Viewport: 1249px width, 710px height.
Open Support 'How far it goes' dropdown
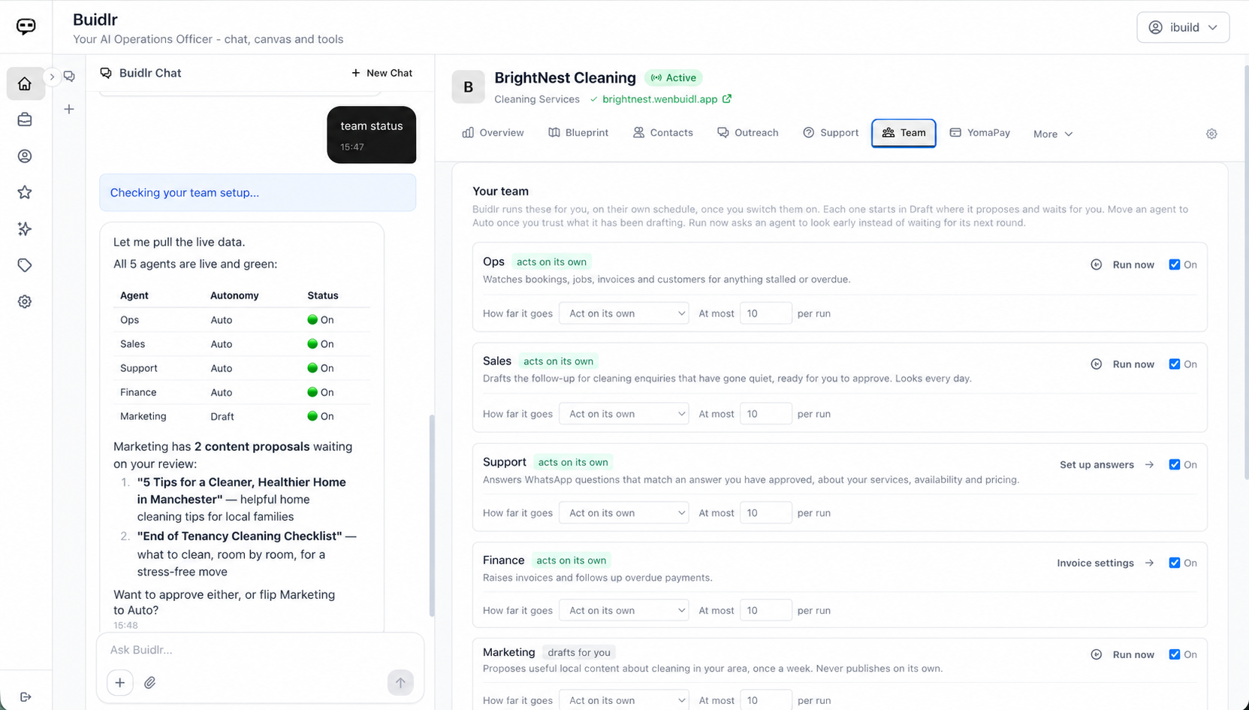point(624,513)
